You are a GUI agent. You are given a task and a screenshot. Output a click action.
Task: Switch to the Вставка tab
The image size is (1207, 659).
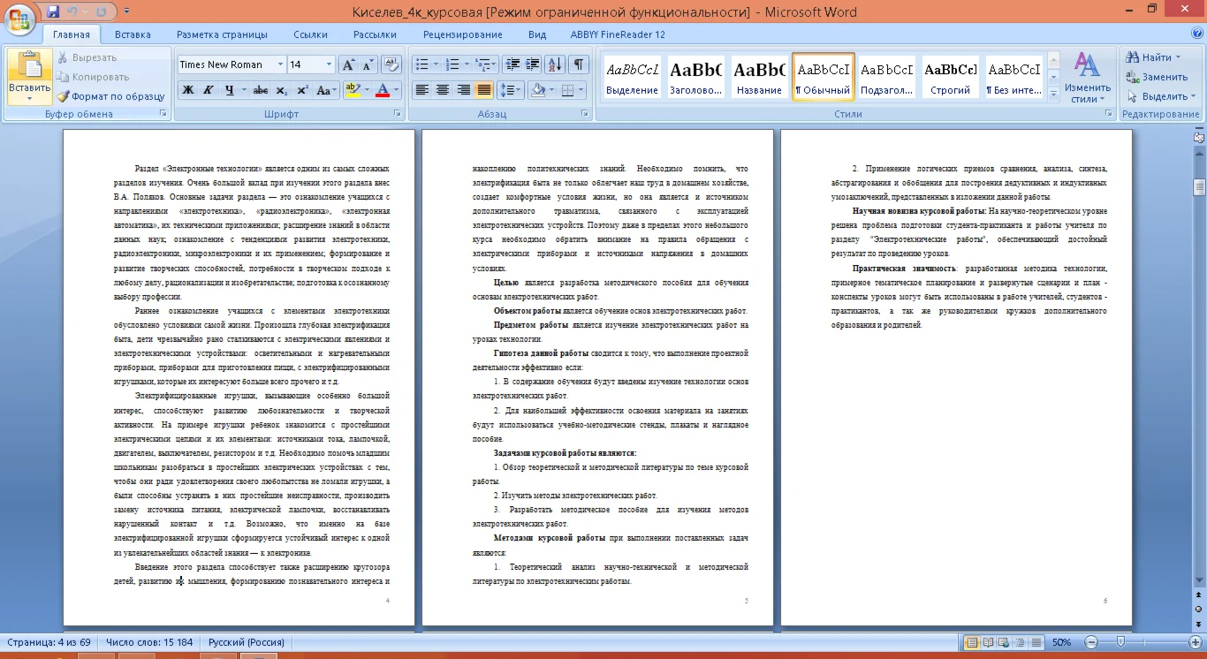pos(133,34)
